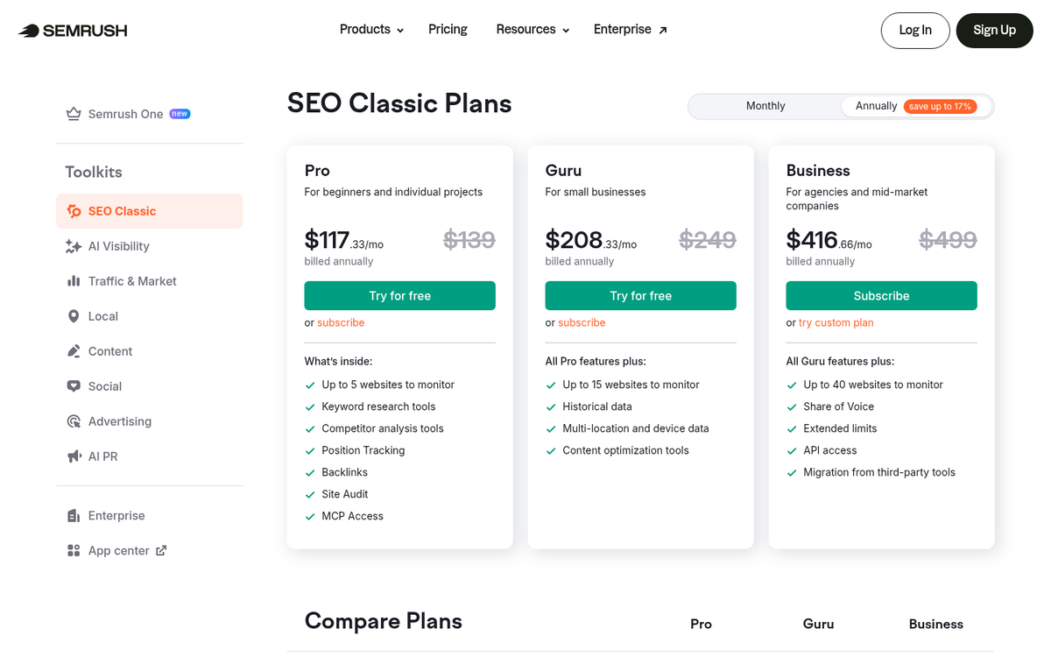Select Semrush One in the sidebar

(x=124, y=113)
